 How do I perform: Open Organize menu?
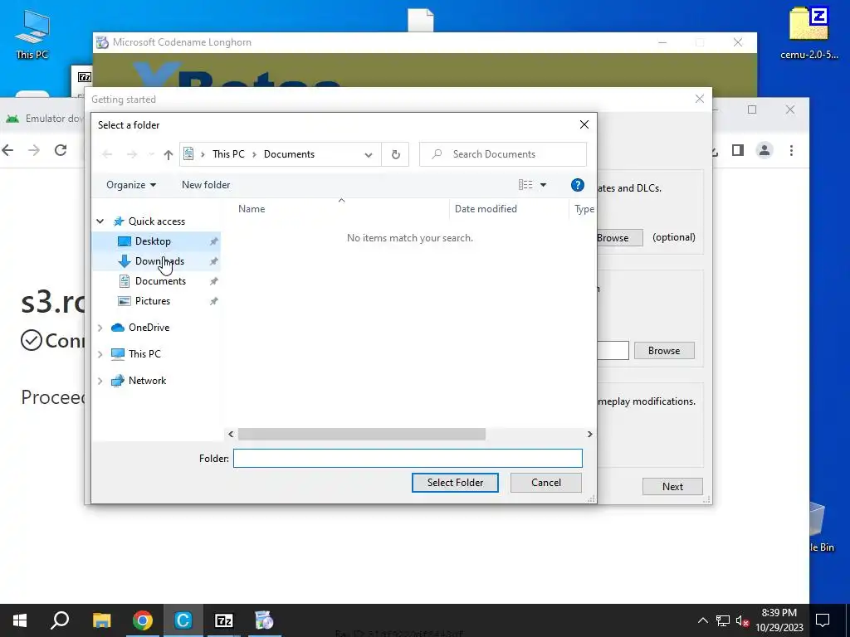[x=131, y=185]
